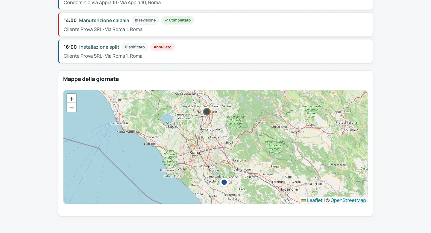The image size is (431, 233).
Task: Click the Avezzano label on map
Action: [298, 131]
